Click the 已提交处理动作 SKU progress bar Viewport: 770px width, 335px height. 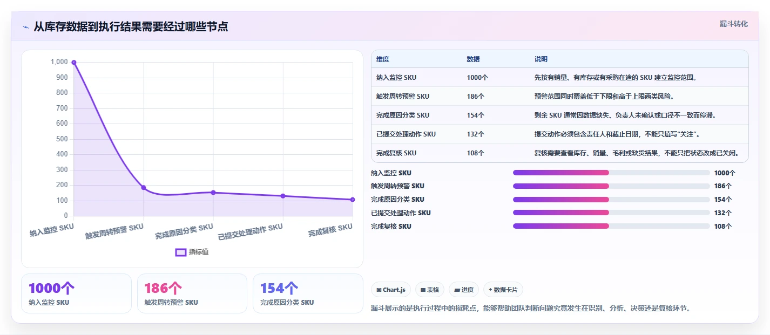(x=611, y=213)
